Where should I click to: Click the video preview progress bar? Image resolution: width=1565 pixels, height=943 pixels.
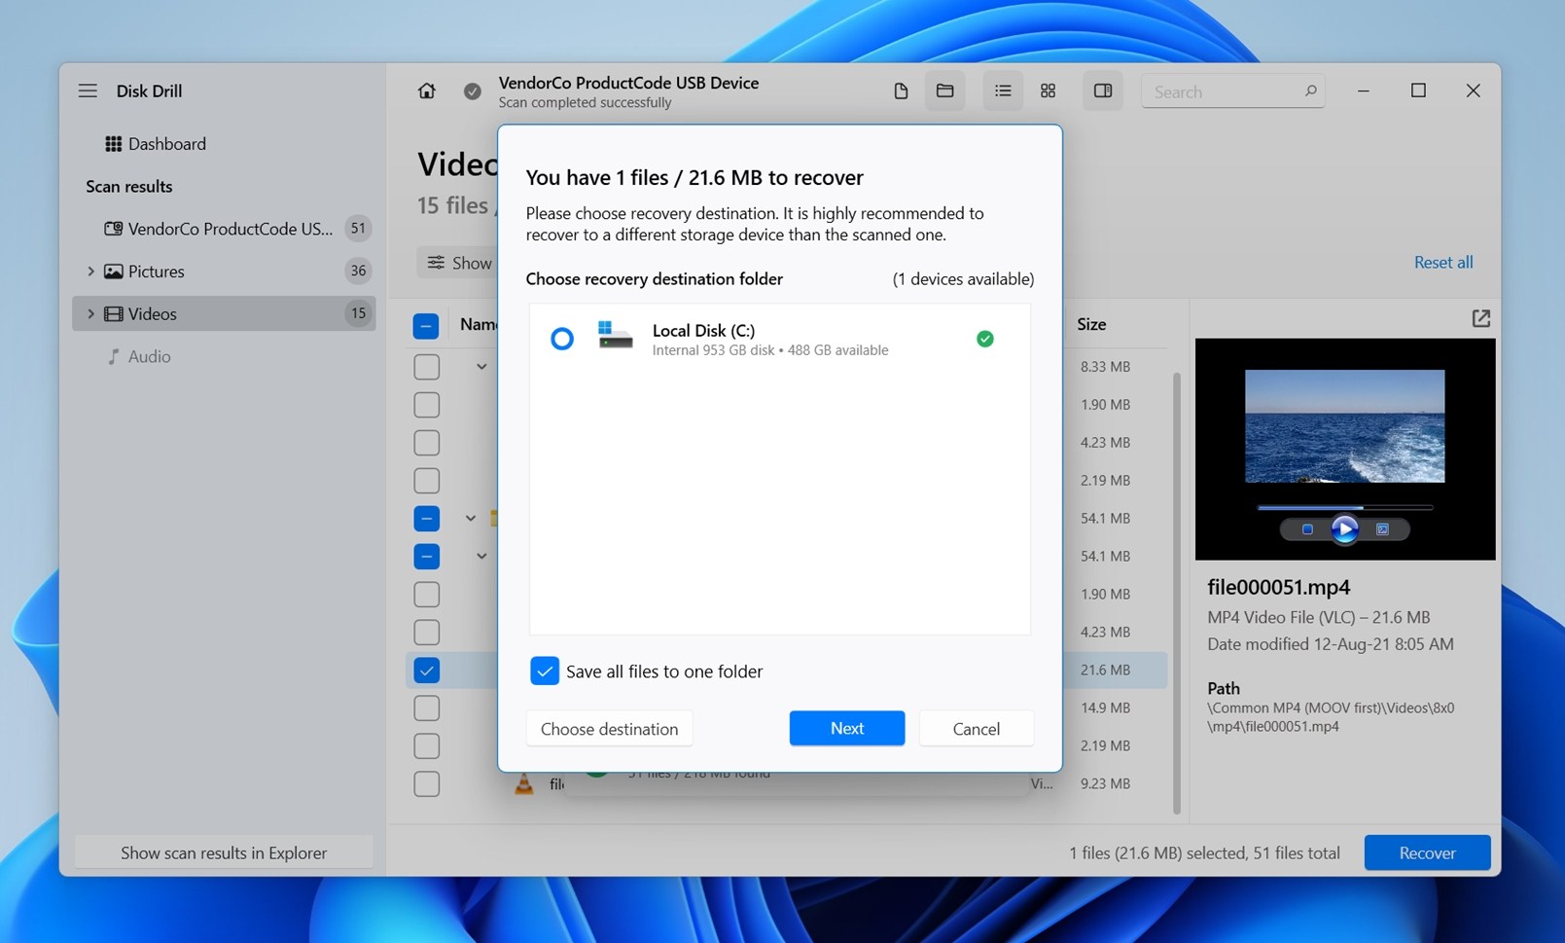[1344, 507]
